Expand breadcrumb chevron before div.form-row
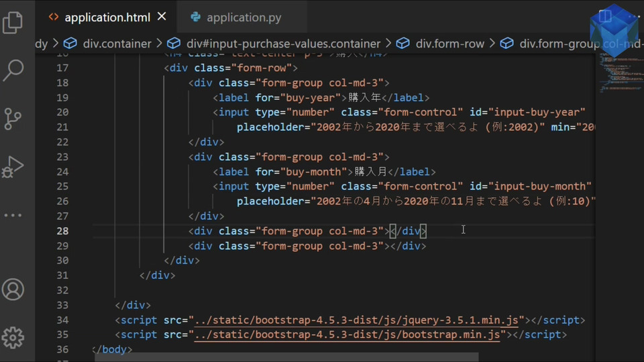This screenshot has height=362, width=644. 388,43
